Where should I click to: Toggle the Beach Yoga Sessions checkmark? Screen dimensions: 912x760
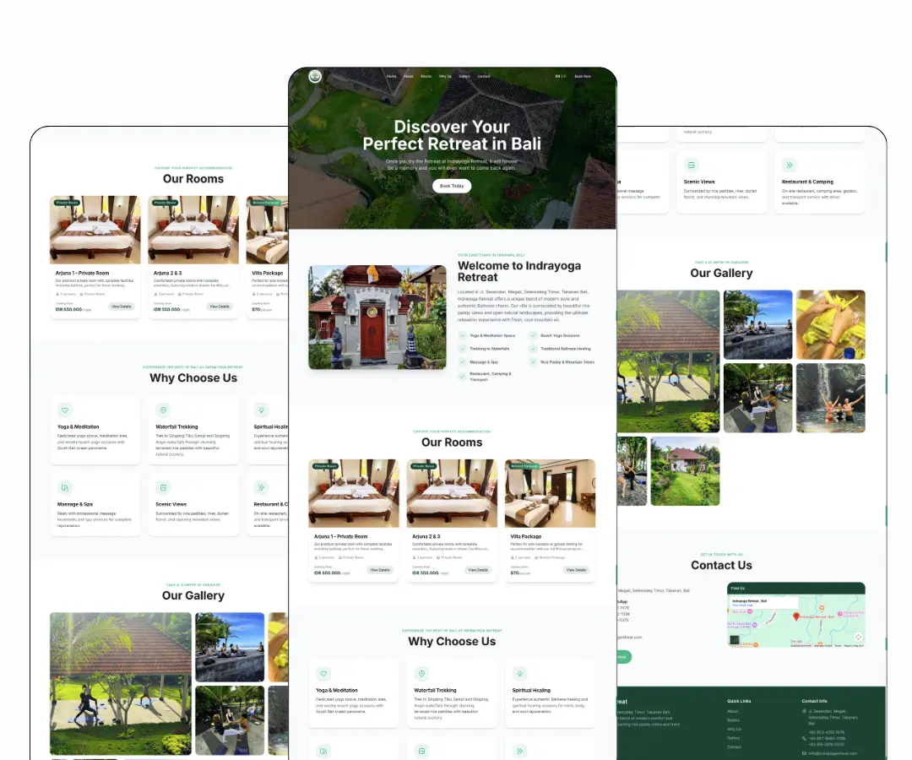(534, 335)
